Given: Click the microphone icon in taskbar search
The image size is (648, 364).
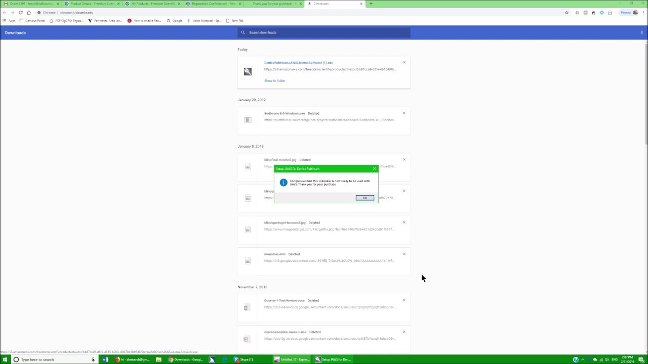Looking at the screenshot, I should (x=93, y=359).
